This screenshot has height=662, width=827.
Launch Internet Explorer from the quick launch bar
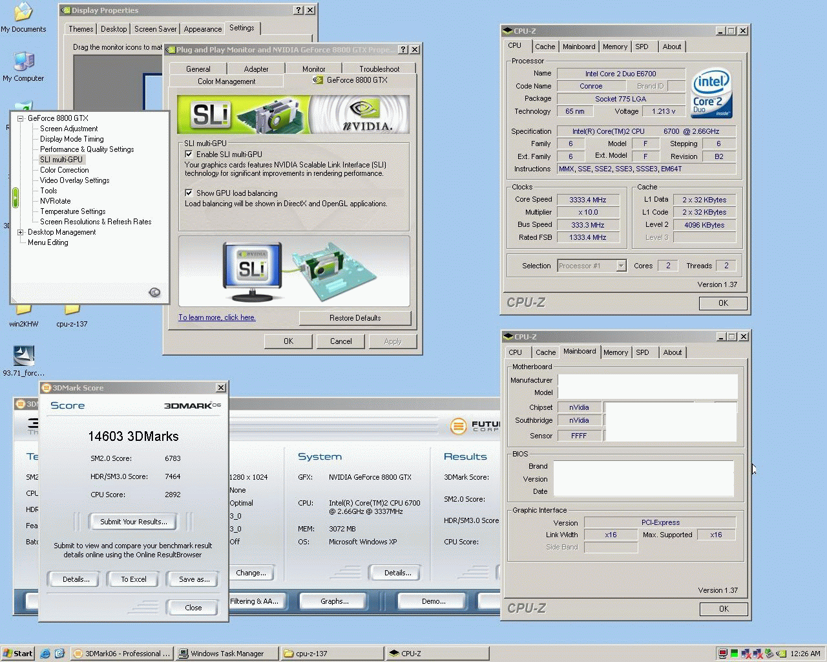(45, 654)
